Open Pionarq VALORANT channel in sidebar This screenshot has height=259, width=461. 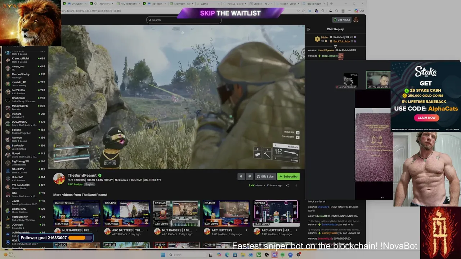click(25, 115)
